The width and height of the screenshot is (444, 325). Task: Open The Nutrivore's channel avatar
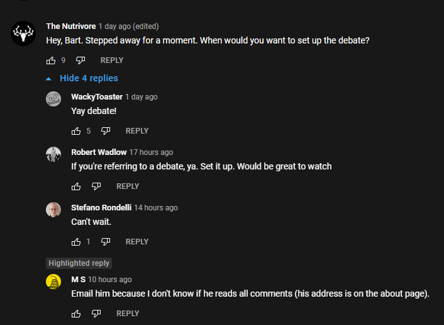[23, 33]
